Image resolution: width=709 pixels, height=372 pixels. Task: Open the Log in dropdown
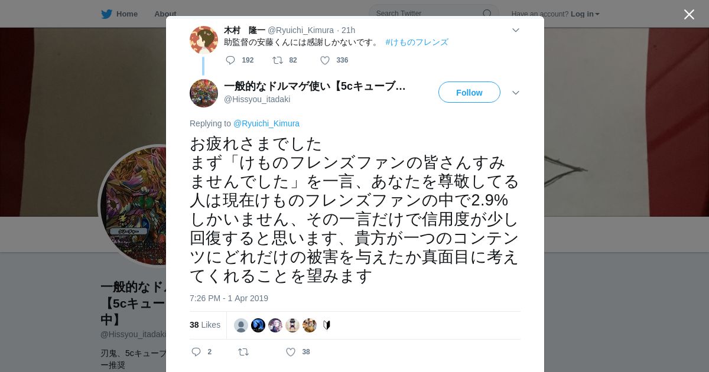pyautogui.click(x=585, y=14)
